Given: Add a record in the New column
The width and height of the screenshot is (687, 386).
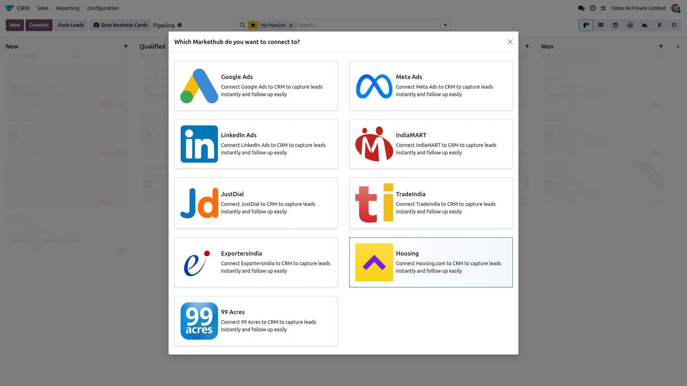Looking at the screenshot, I should [126, 46].
